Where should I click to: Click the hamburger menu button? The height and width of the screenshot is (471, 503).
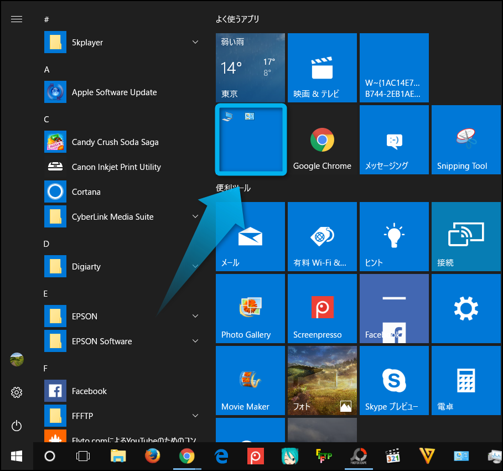point(17,19)
